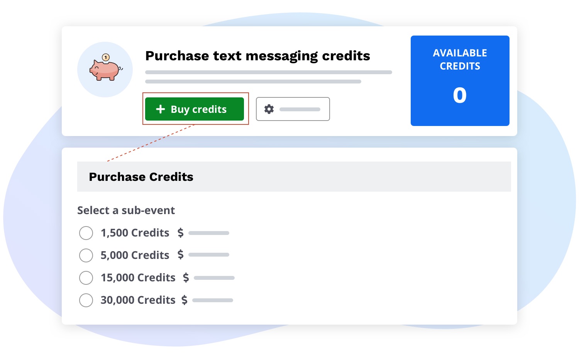Viewport: 579px width, 354px height.
Task: Click the Purchase Credits panel title
Action: (141, 177)
